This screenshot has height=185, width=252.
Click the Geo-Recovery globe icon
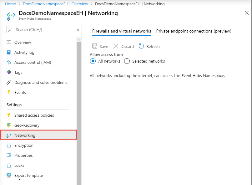[x=9, y=125]
